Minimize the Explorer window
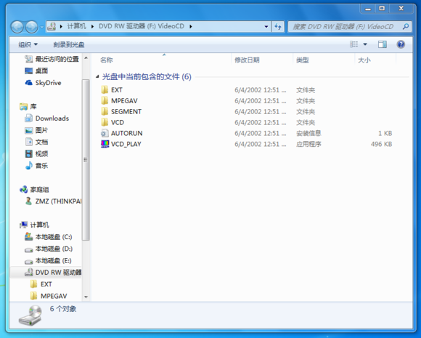This screenshot has height=338, width=421. (368, 9)
